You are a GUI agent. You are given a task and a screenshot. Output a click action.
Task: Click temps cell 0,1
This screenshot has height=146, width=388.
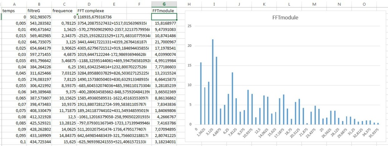(x=14, y=141)
